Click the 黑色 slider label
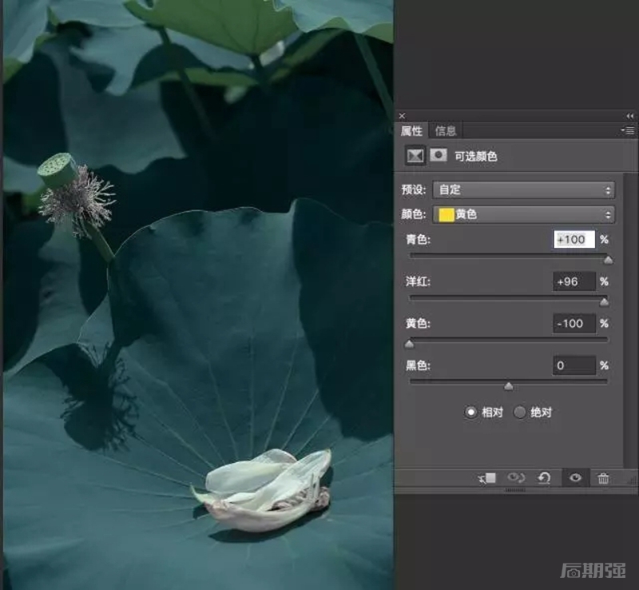The width and height of the screenshot is (639, 590). 418,365
